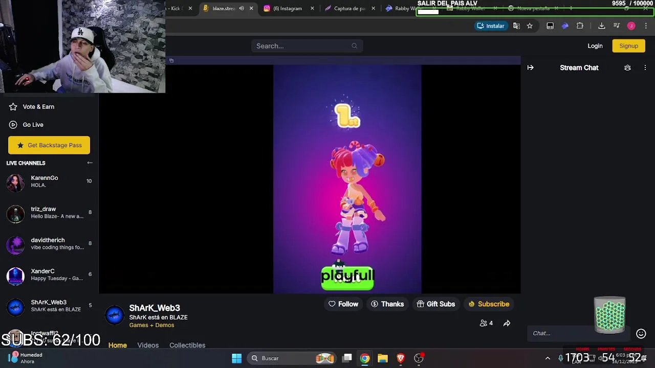
Task: Open Task View in the taskbar
Action: click(347, 358)
